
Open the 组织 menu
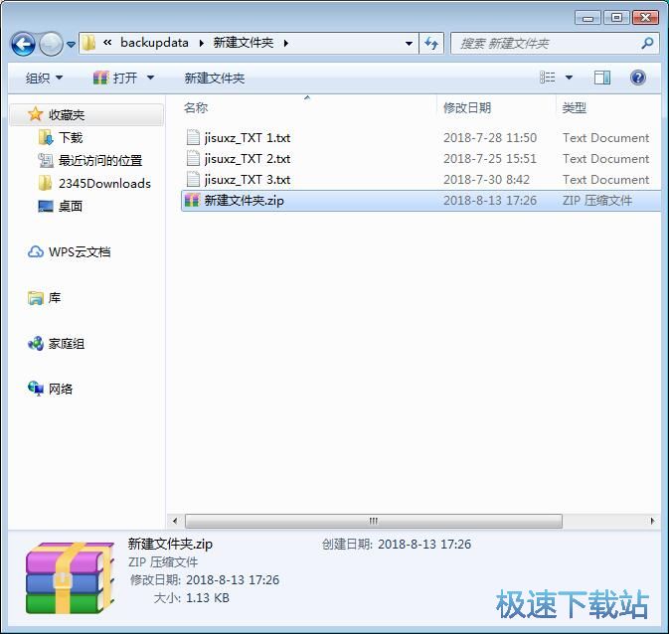coord(44,79)
